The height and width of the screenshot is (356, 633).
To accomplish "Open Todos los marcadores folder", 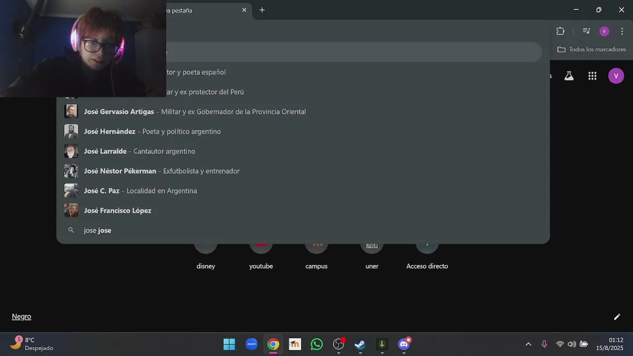I will click(591, 49).
